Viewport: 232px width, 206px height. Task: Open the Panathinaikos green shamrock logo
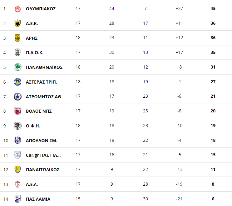[17, 67]
